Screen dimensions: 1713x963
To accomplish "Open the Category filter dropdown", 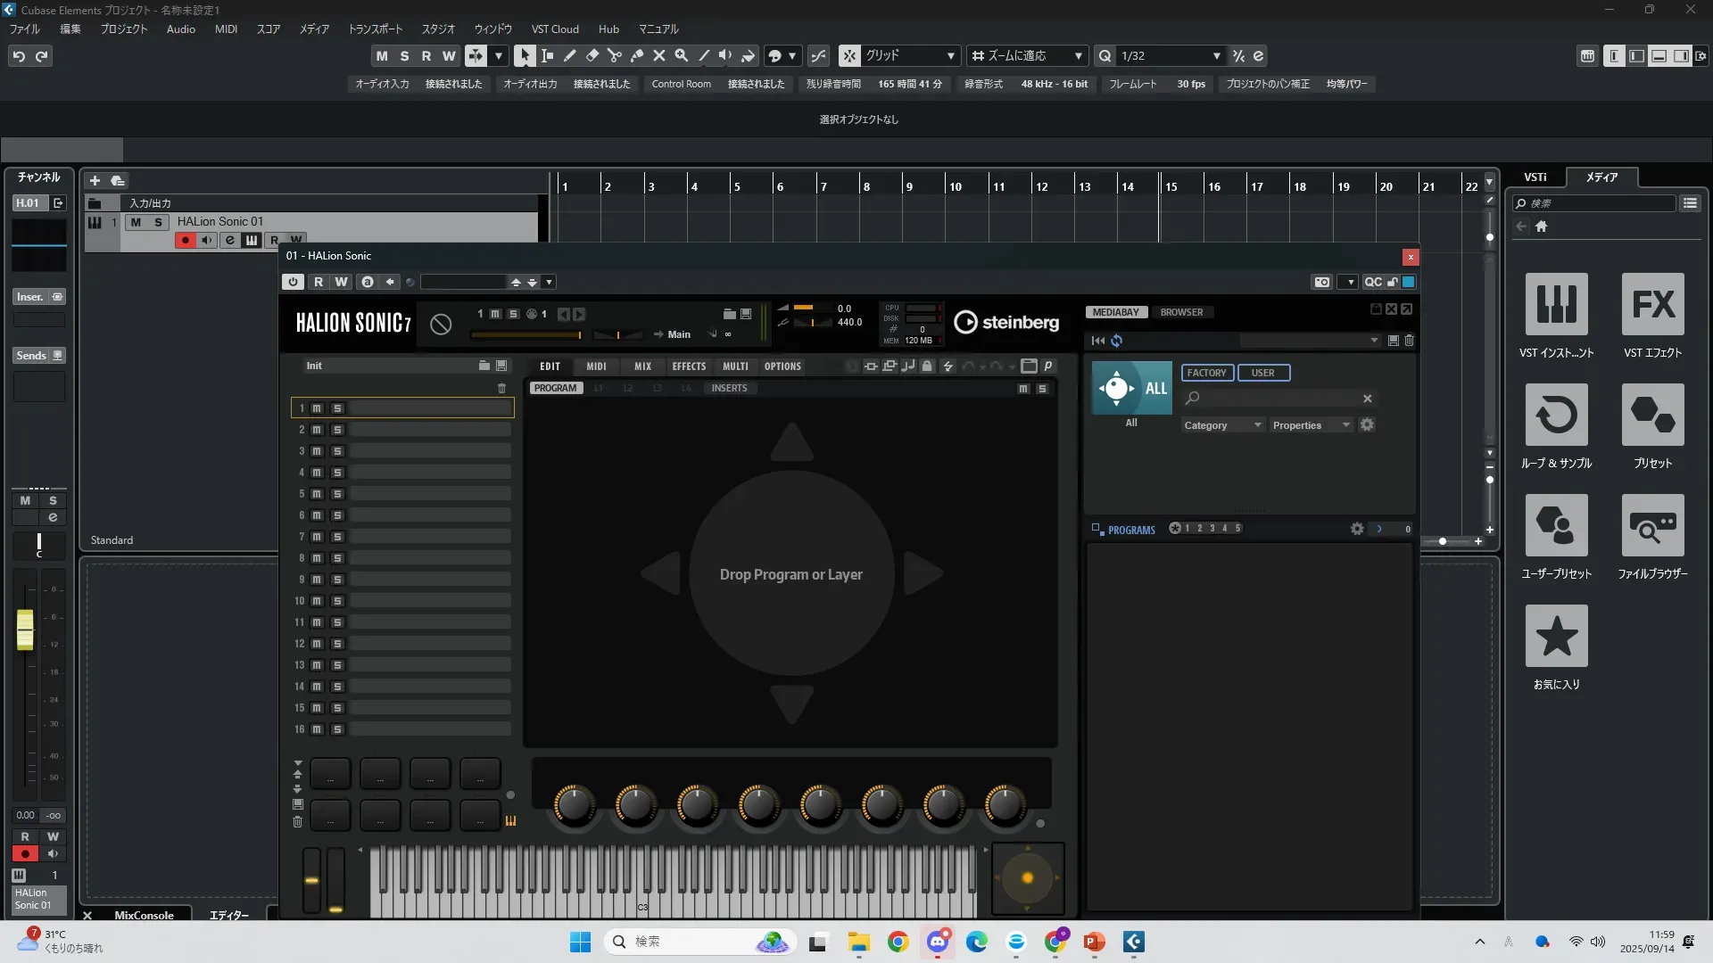I will tap(1221, 425).
